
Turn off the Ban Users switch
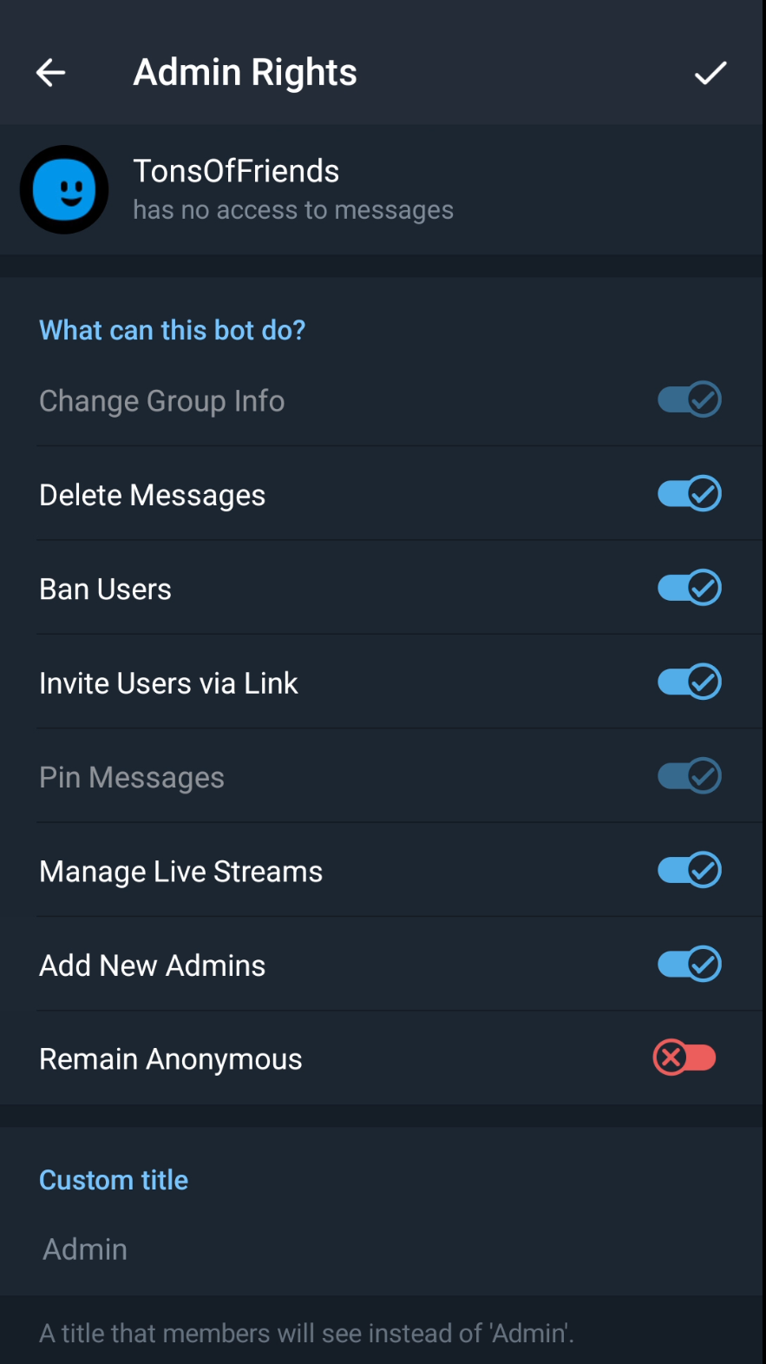click(x=689, y=588)
